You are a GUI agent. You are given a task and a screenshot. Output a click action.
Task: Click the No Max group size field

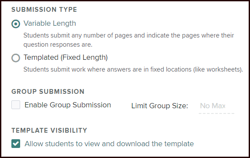[216, 107]
